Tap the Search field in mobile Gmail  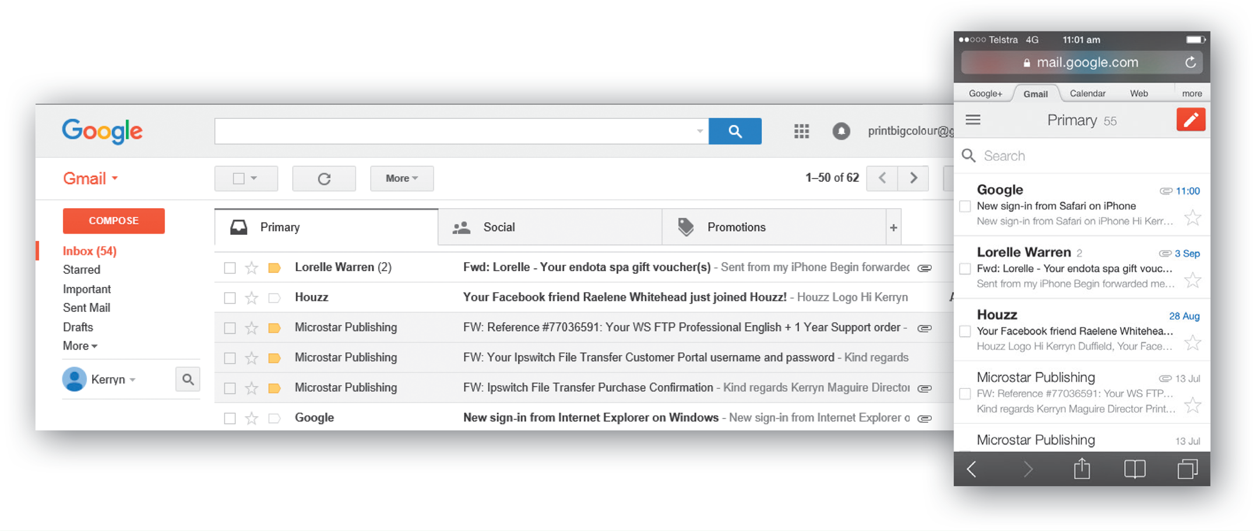pos(1082,156)
